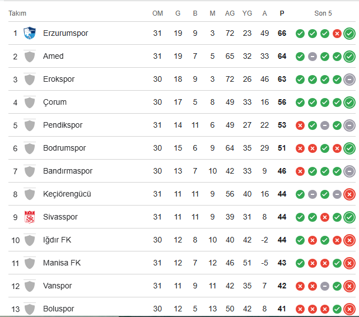Click the Sivasspor team crest icon

[29, 217]
